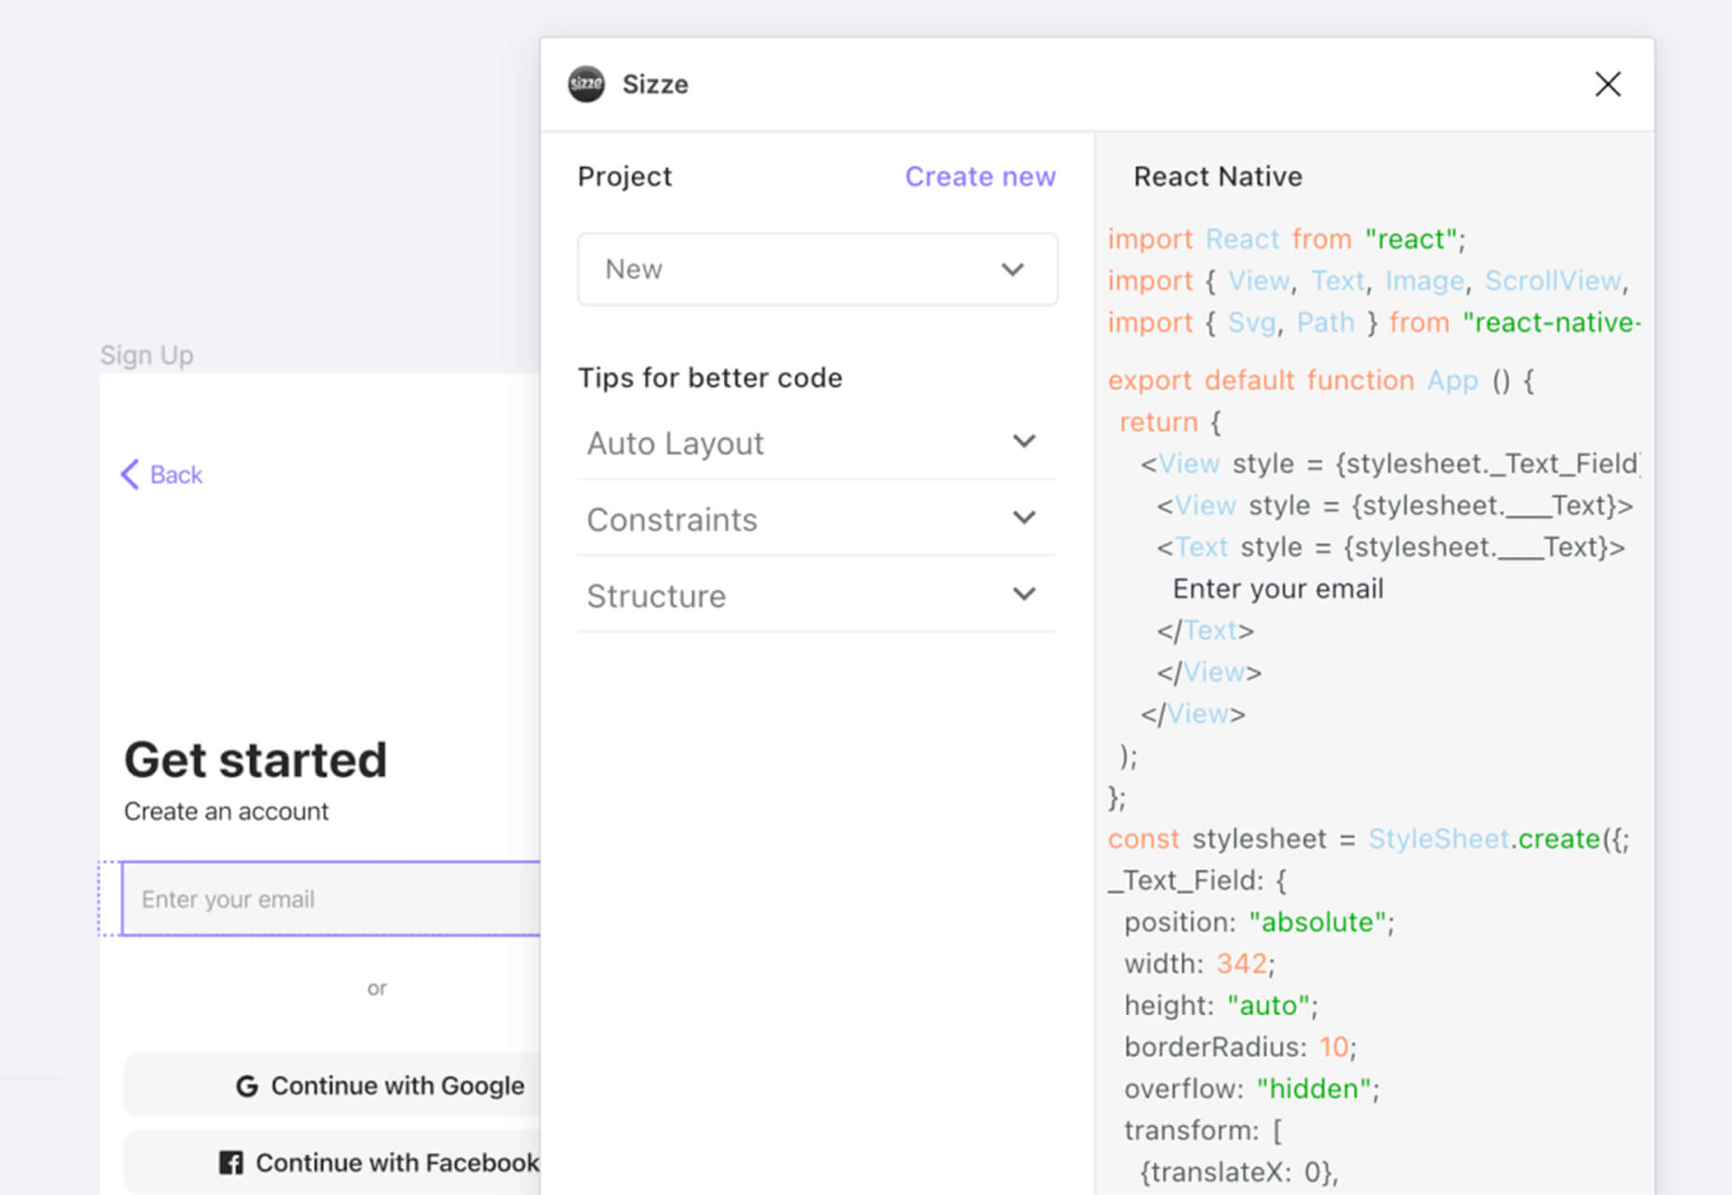Click the React Native heading
1732x1195 pixels.
(1218, 176)
